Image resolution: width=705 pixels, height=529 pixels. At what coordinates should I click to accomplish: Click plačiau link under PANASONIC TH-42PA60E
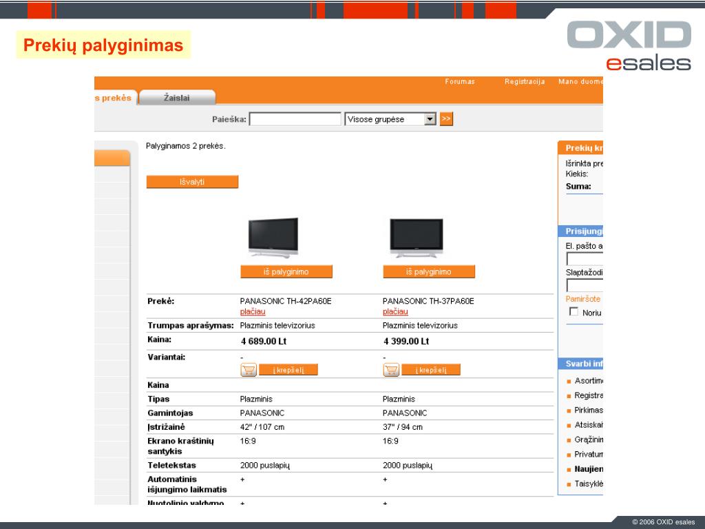[x=252, y=312]
